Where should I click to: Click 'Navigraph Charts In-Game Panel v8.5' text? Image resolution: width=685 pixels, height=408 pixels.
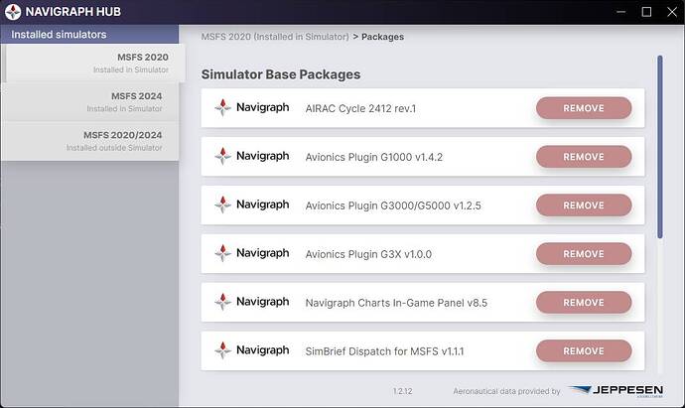pyautogui.click(x=396, y=303)
